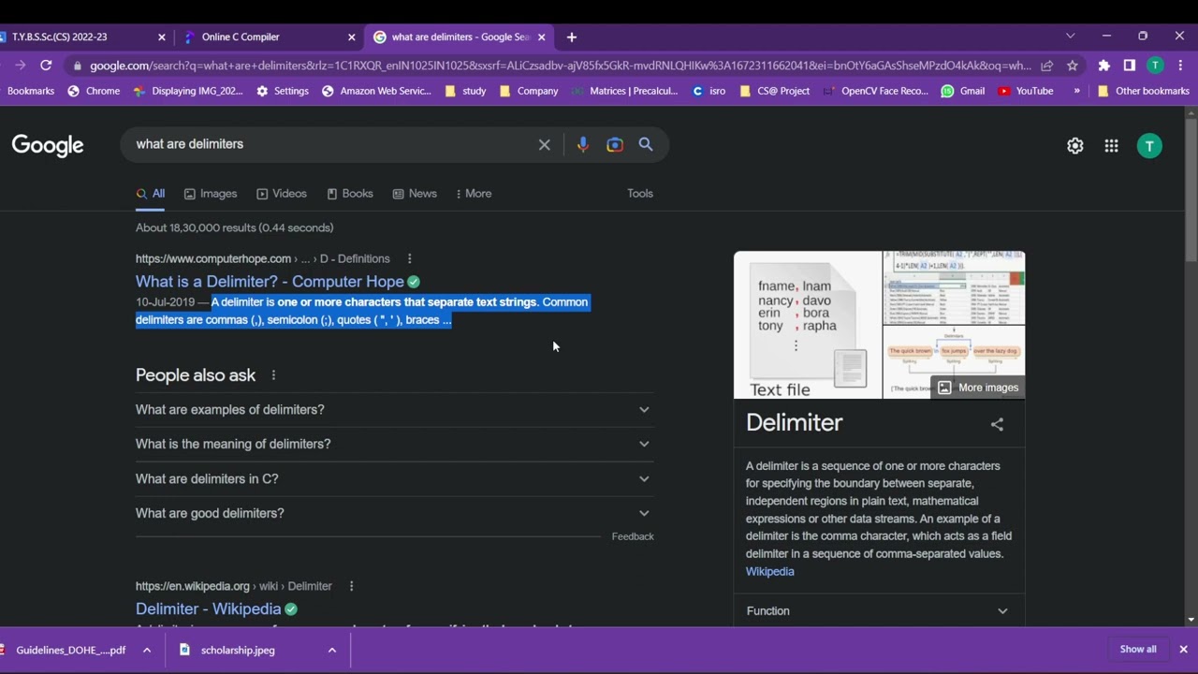The width and height of the screenshot is (1198, 674).
Task: Click into the Google search input
Action: tap(332, 144)
